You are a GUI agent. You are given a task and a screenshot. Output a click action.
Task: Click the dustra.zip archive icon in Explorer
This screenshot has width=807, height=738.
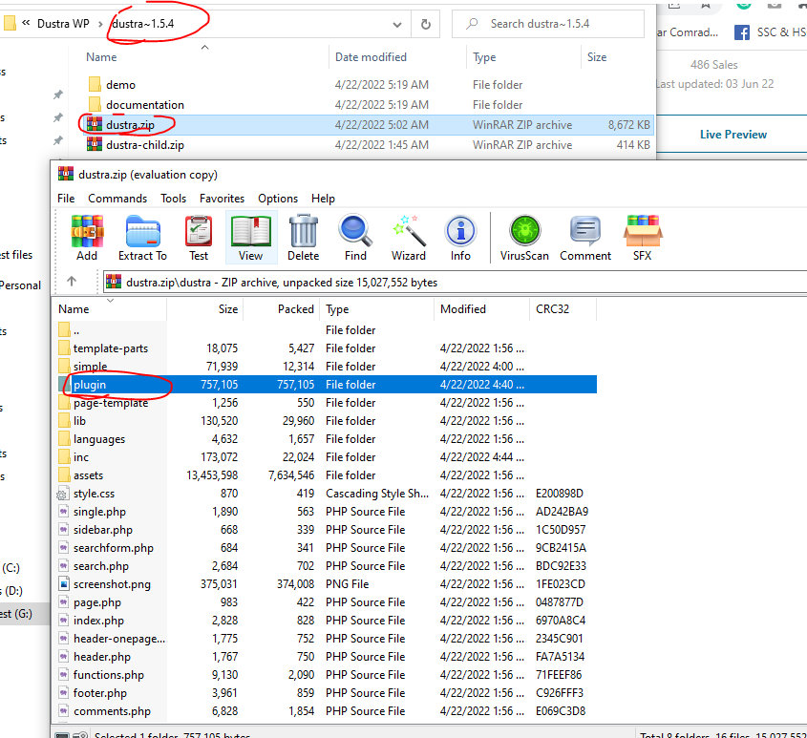point(95,124)
